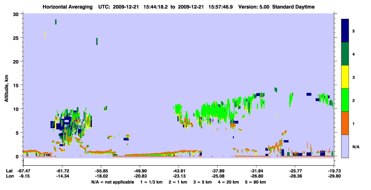371x190 pixels.
Task: Click latitude value -43.91
Action: (x=179, y=171)
